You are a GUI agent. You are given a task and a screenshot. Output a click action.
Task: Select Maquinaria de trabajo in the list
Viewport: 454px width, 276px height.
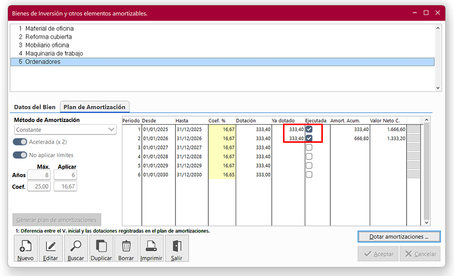pos(54,53)
